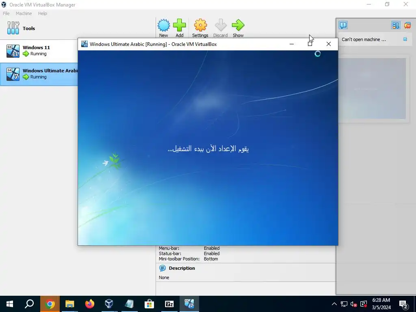Click the "Menu-bar:" label
416x312 pixels.
169,248
